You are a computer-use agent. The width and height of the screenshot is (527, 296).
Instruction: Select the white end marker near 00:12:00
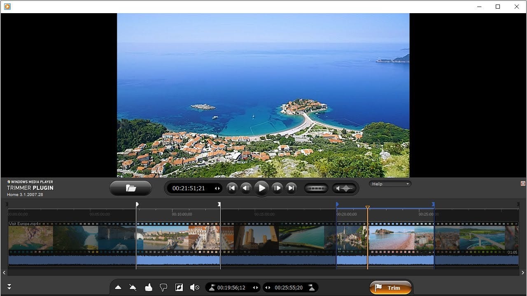coord(219,204)
